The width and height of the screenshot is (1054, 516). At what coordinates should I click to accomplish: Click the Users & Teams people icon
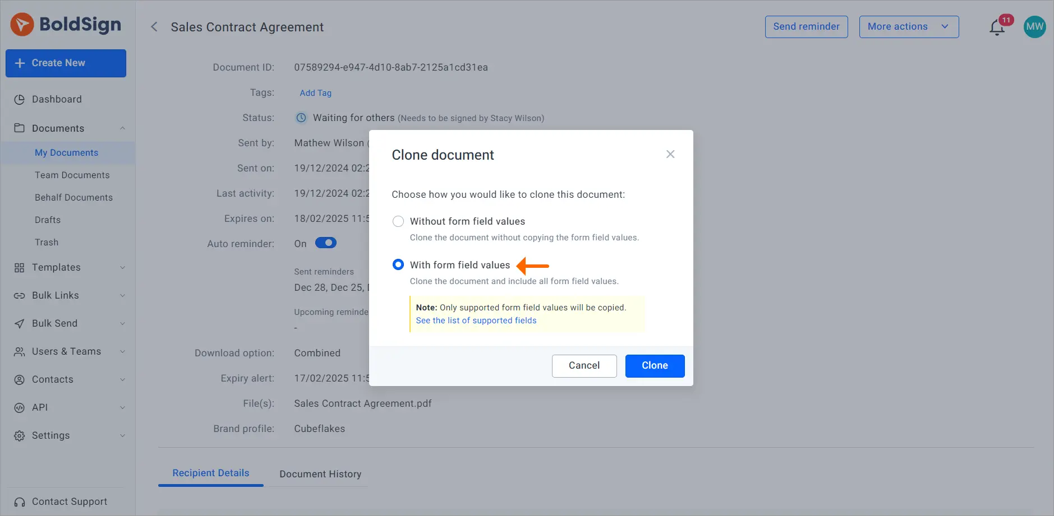20,352
